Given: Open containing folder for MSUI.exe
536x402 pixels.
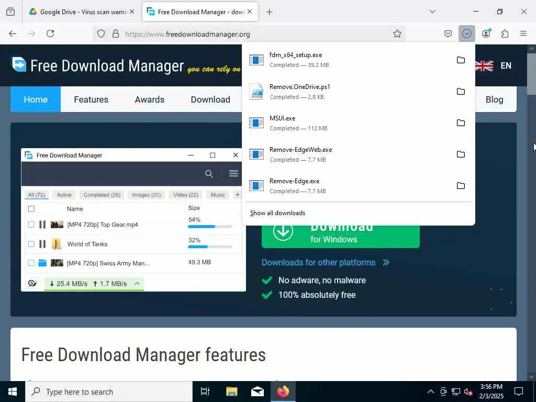Looking at the screenshot, I should (x=461, y=123).
